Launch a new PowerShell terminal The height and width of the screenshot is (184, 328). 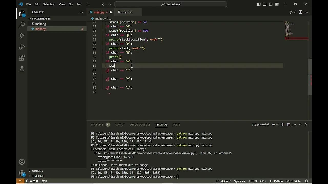(x=273, y=124)
